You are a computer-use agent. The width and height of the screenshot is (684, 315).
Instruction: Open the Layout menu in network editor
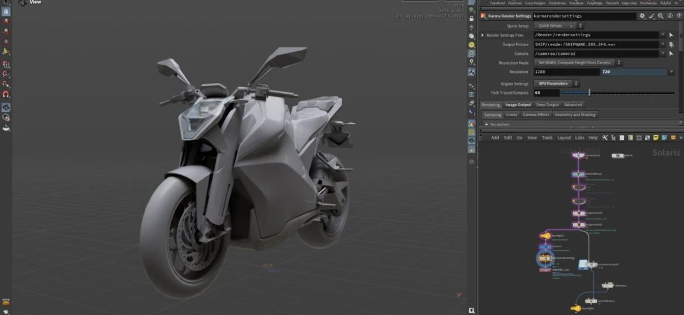click(x=564, y=138)
